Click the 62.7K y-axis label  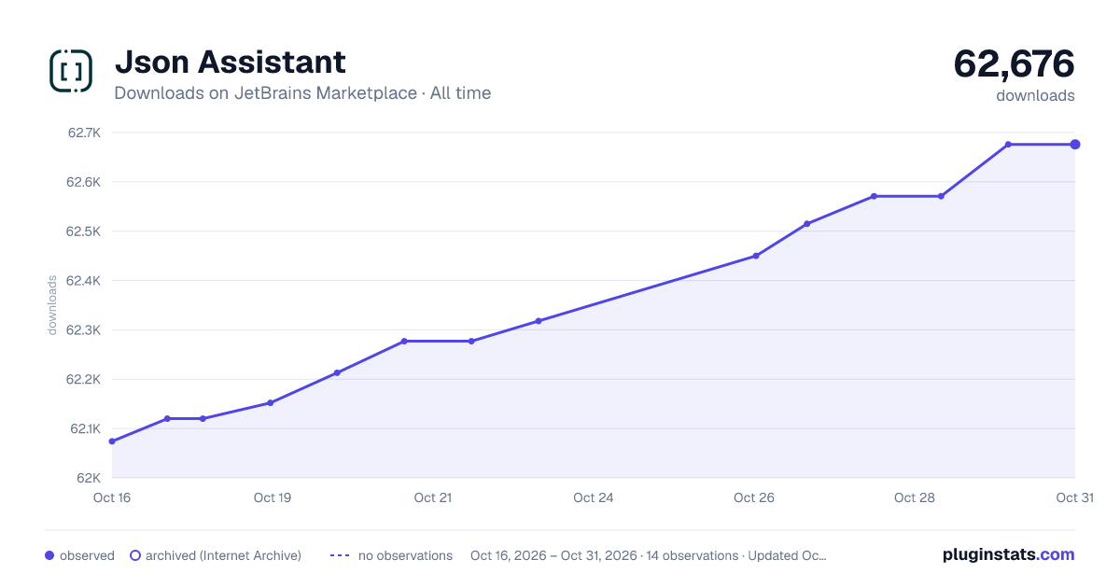84,133
